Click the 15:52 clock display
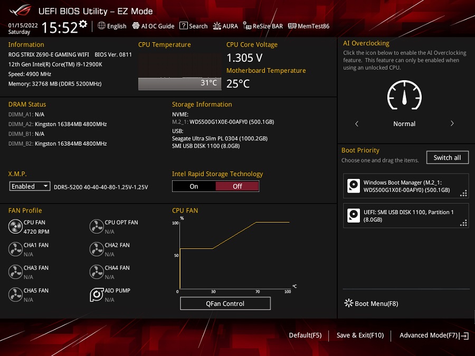 [x=59, y=27]
